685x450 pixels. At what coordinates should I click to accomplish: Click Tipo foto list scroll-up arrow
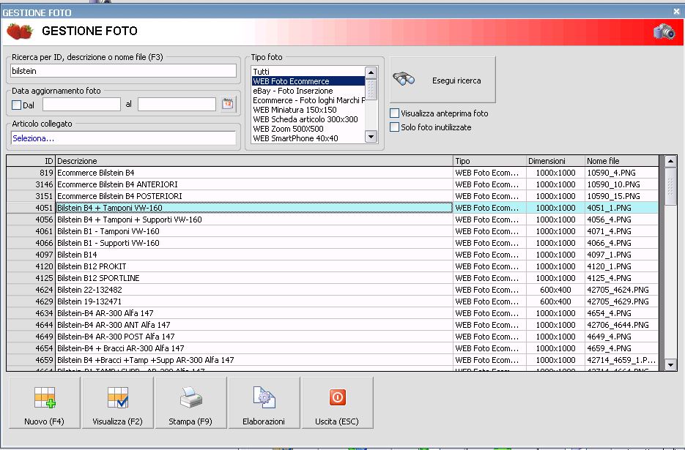click(371, 72)
